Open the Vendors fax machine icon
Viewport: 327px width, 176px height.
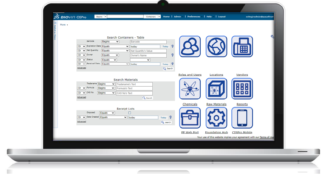coord(242,47)
